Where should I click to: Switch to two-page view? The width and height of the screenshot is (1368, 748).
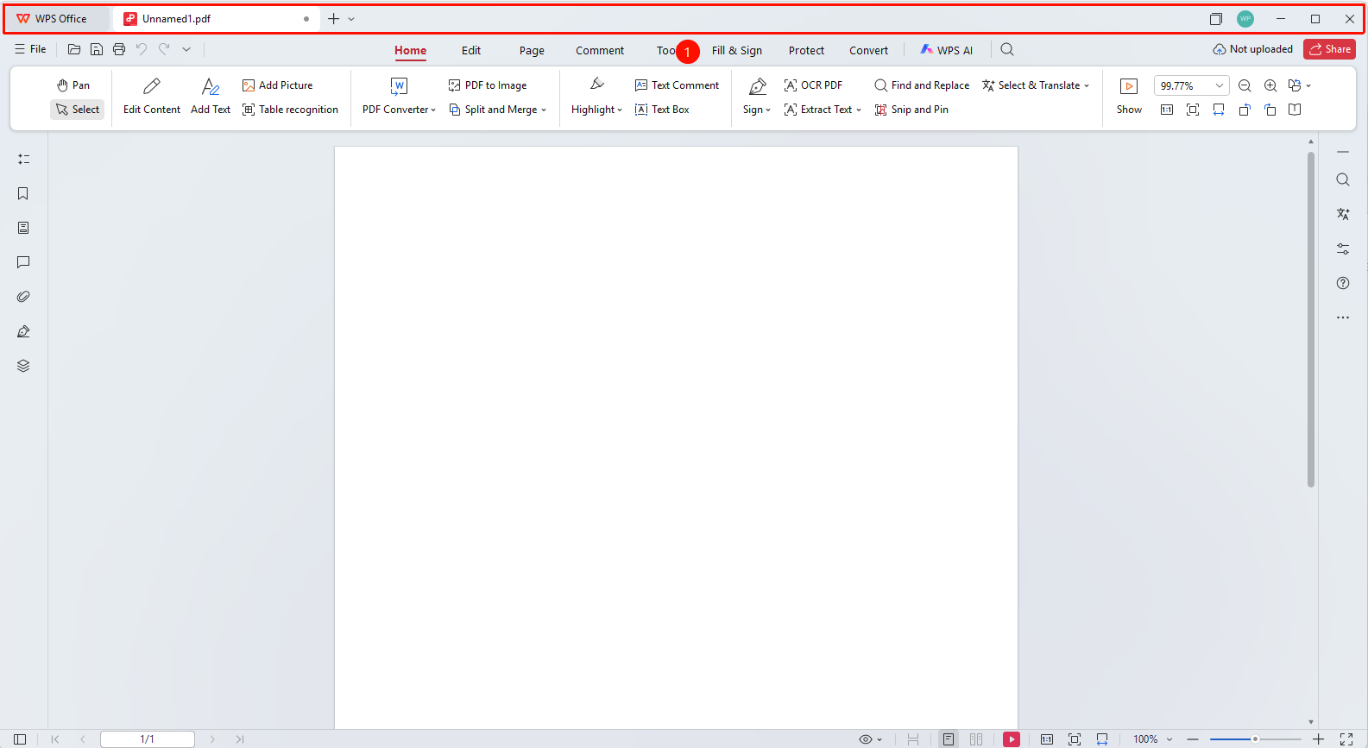pos(976,739)
